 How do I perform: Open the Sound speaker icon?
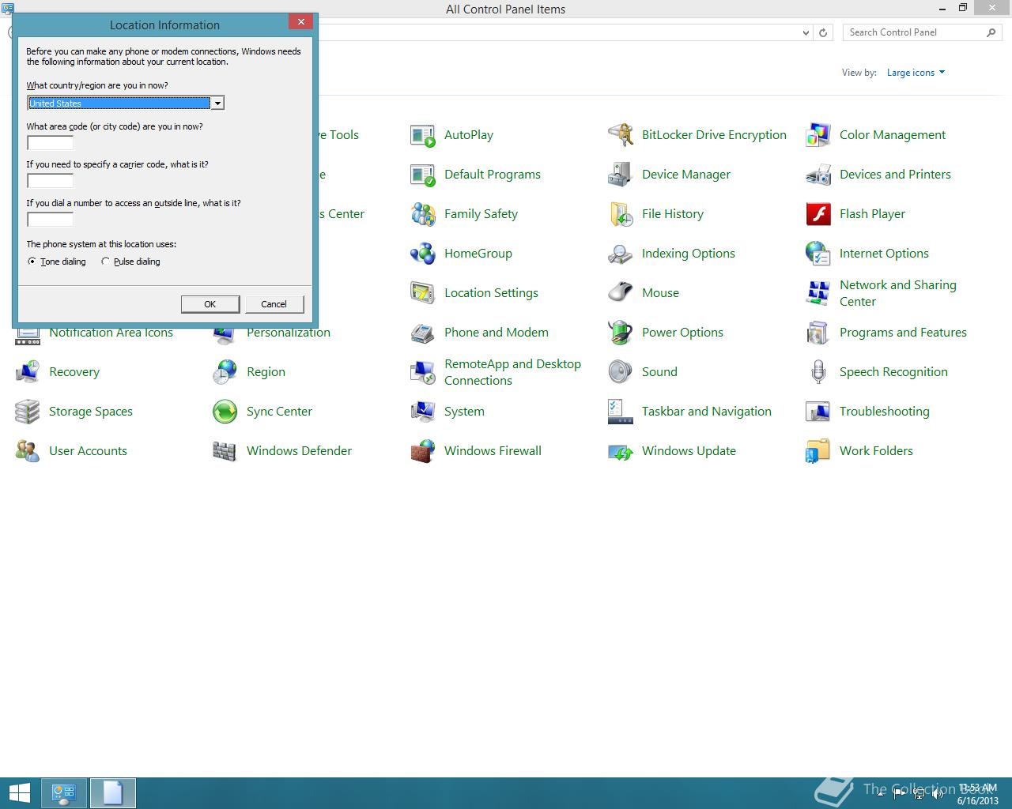pyautogui.click(x=621, y=372)
